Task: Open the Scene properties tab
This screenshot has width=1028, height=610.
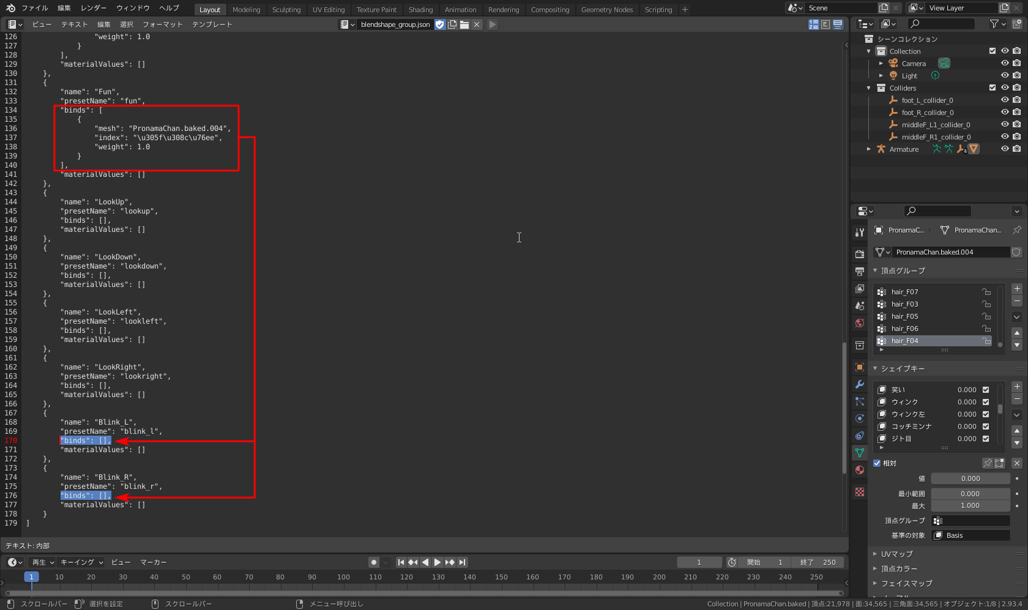Action: pos(860,305)
